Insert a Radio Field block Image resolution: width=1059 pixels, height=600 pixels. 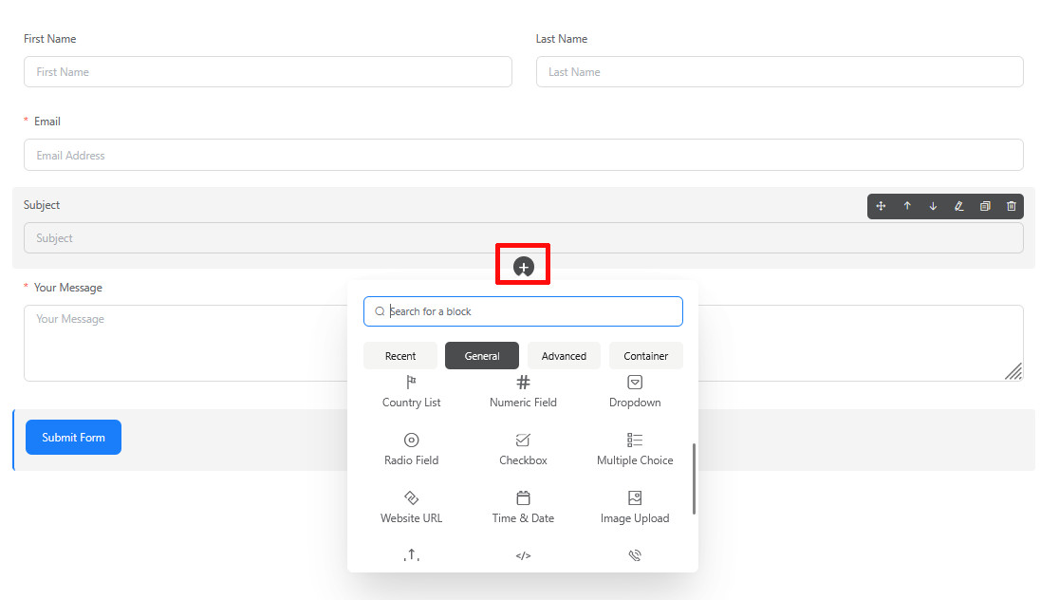point(411,450)
